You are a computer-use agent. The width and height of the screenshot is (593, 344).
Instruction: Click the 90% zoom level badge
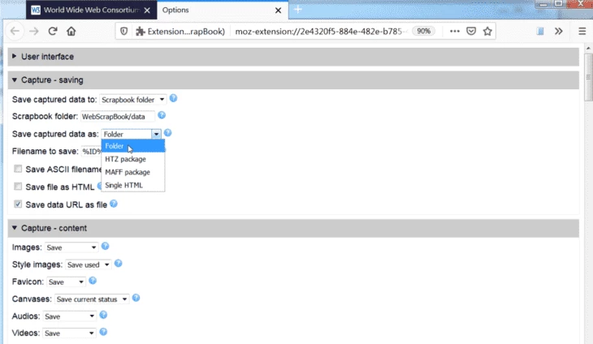tap(423, 31)
